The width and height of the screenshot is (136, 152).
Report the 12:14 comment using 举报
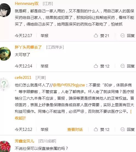click(x=45, y=66)
